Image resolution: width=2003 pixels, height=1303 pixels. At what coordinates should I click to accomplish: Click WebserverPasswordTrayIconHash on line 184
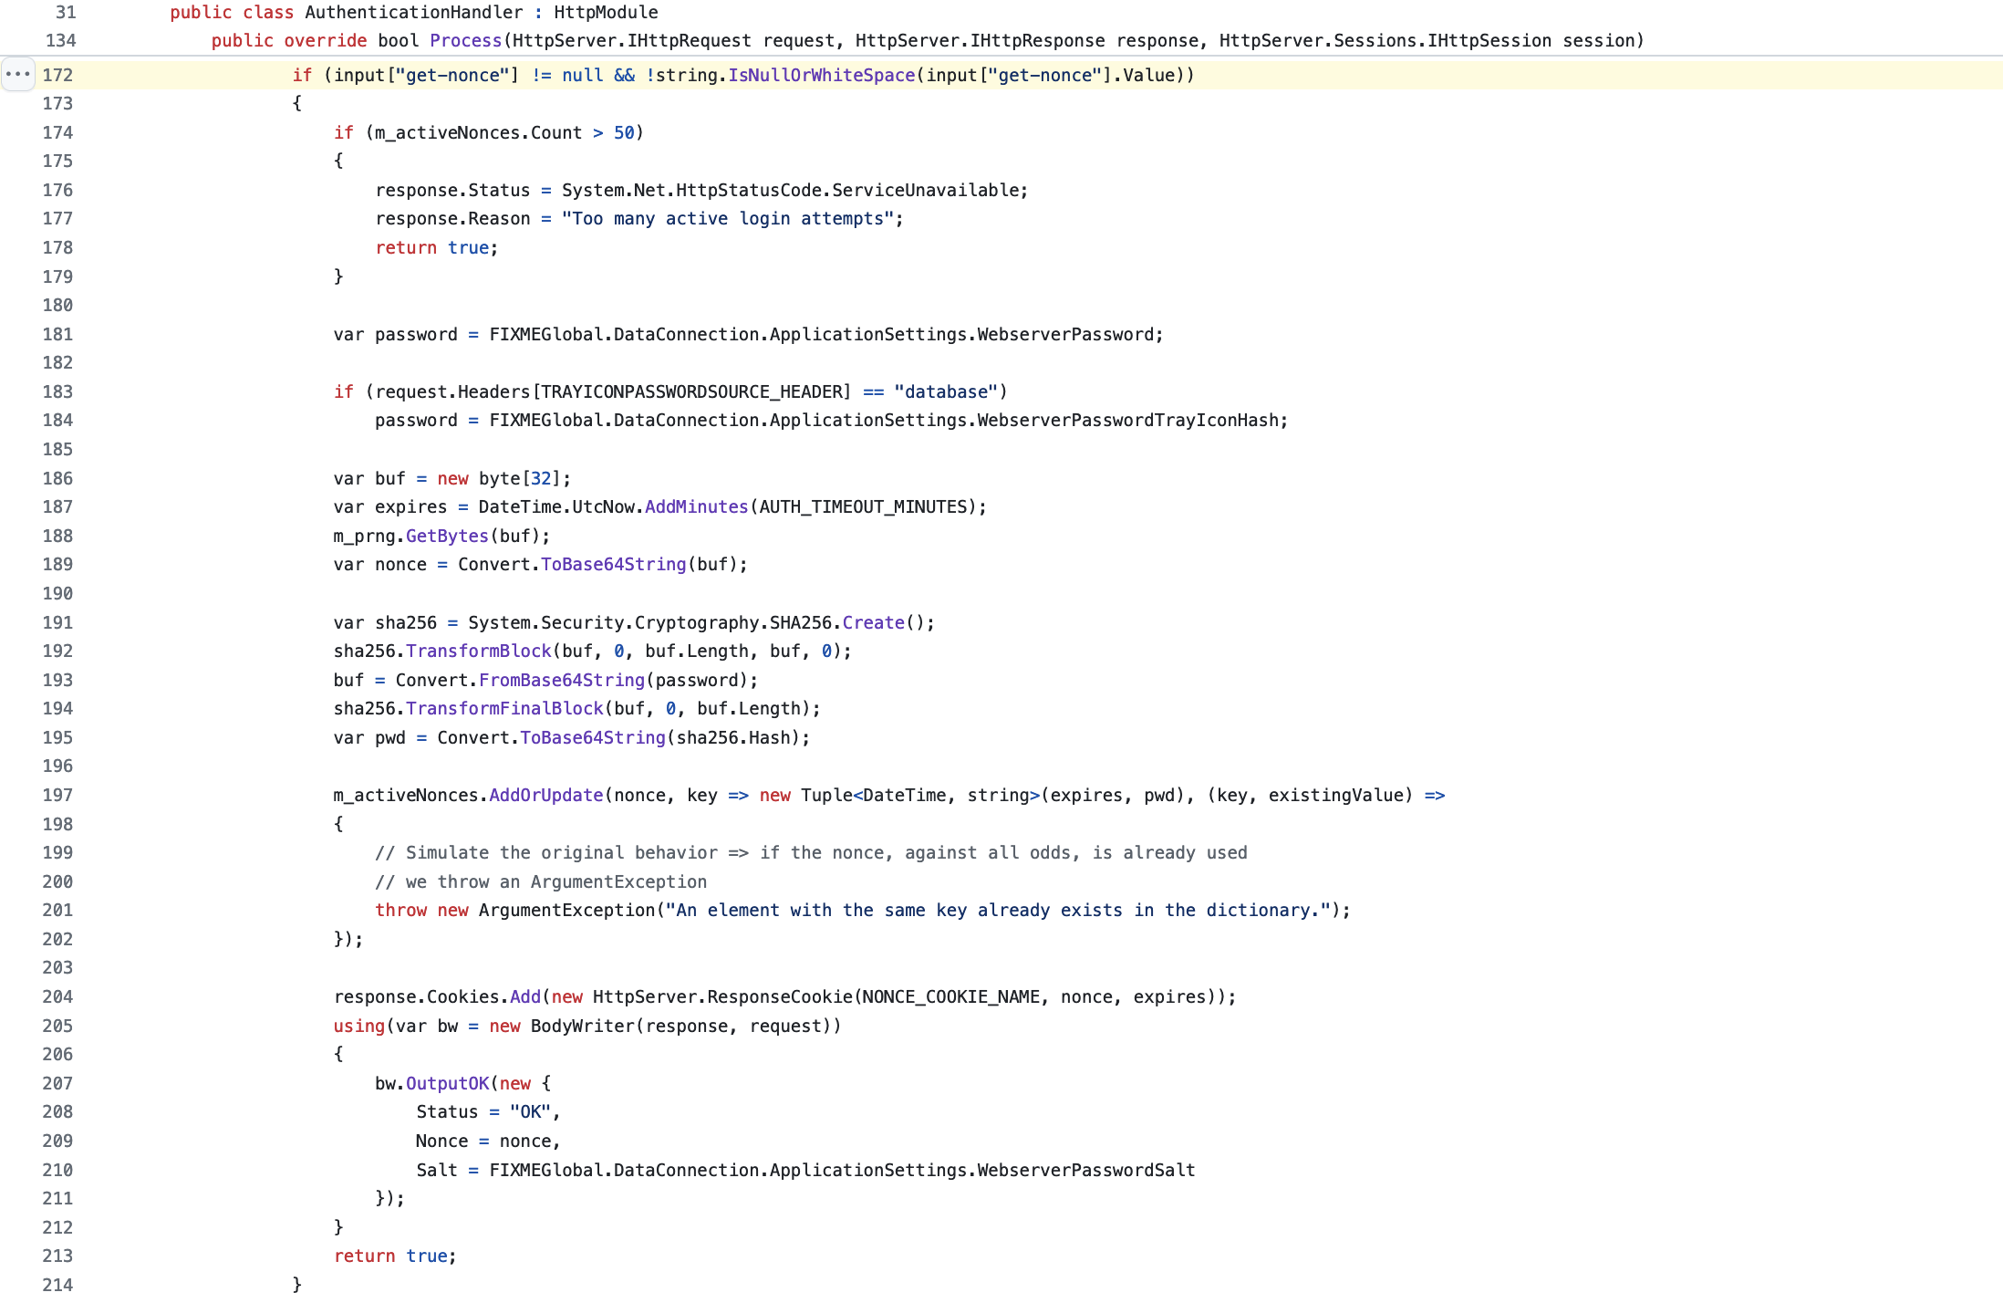[1127, 420]
